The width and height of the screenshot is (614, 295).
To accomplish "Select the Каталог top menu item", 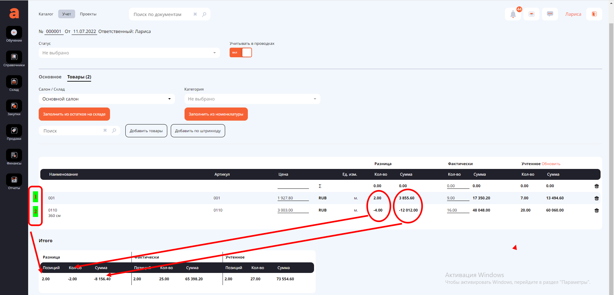I will tap(46, 14).
